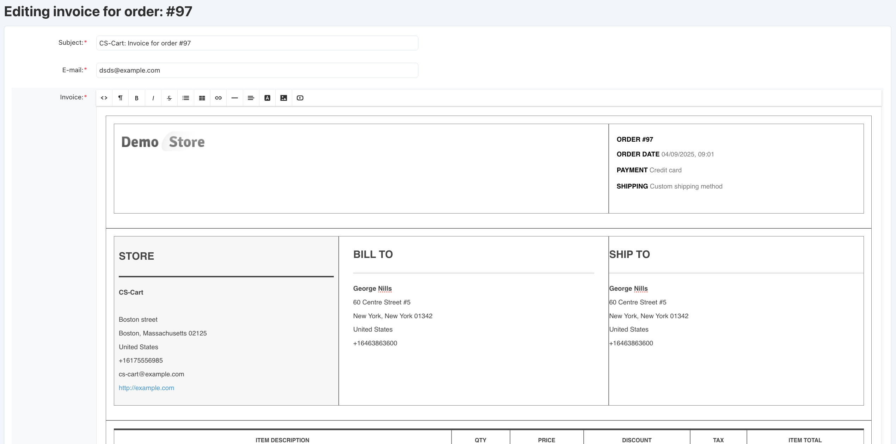Image resolution: width=896 pixels, height=444 pixels.
Task: Click George Nills under SHIP TO
Action: coord(628,289)
